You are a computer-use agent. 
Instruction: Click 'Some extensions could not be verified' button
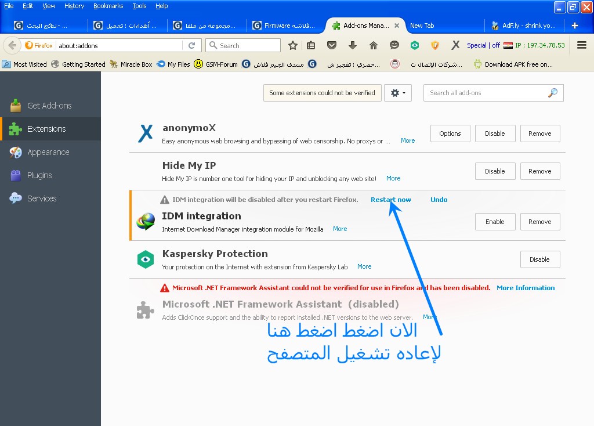[x=322, y=93]
